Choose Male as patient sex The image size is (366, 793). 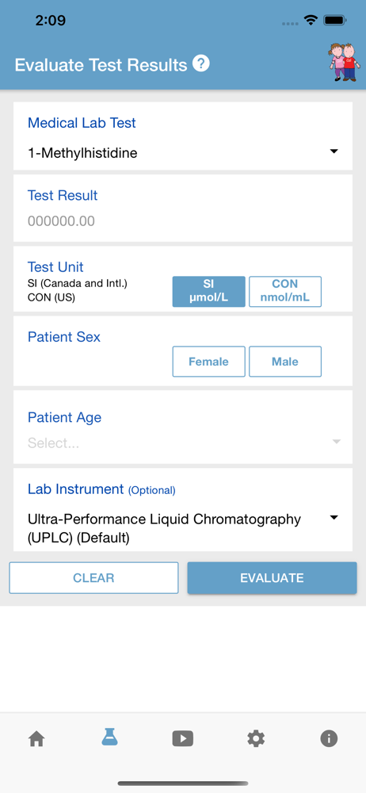pyautogui.click(x=285, y=362)
